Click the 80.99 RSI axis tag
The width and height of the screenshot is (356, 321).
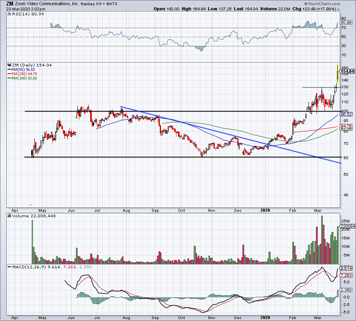tap(346, 23)
